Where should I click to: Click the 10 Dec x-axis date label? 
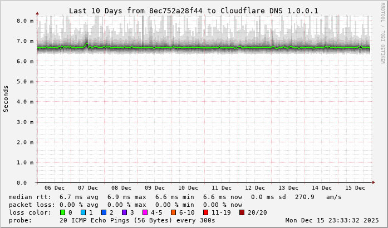coord(188,188)
